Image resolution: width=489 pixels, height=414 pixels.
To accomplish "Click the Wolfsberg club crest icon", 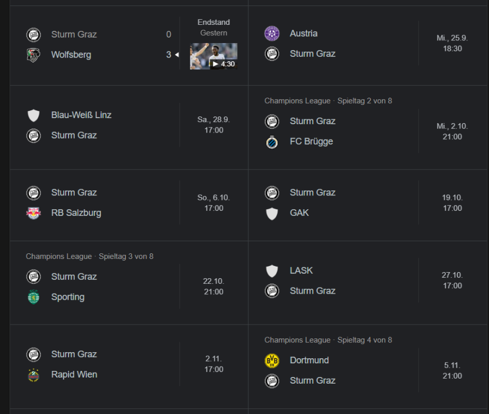I will tap(34, 55).
